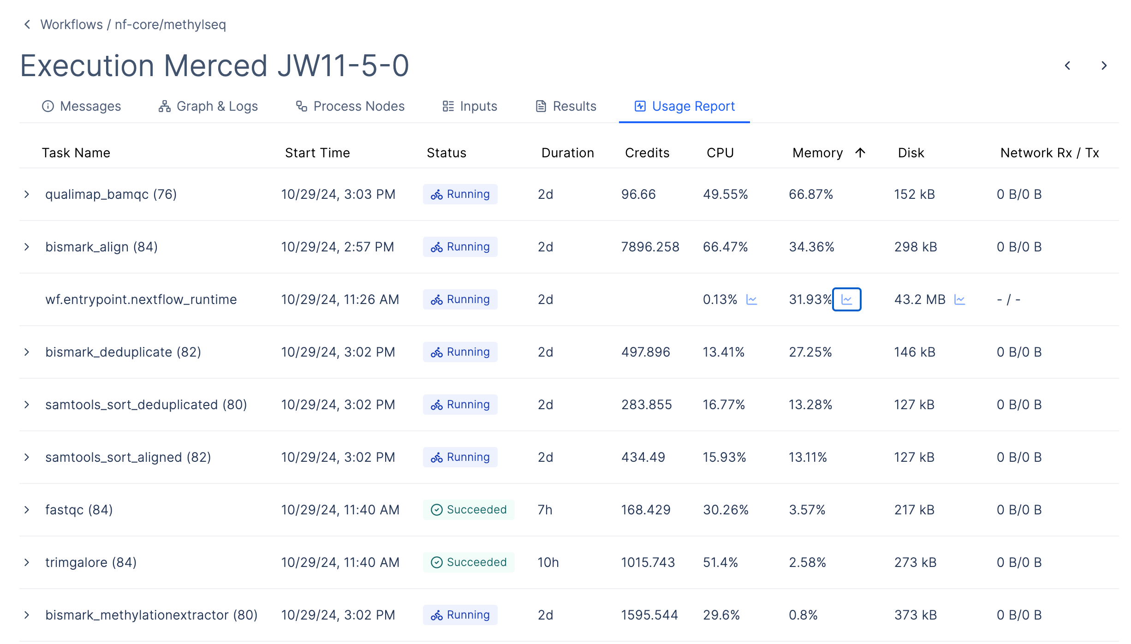Open the Process Nodes tab
This screenshot has width=1131, height=644.
tap(350, 106)
